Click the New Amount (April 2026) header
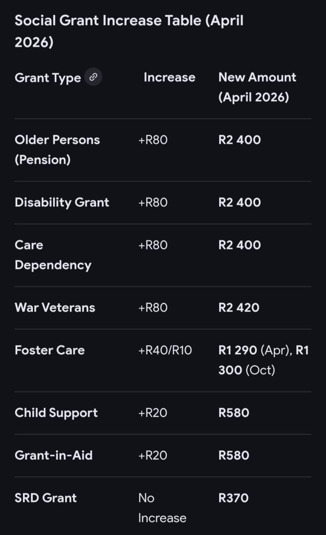The height and width of the screenshot is (535, 326). click(x=257, y=87)
